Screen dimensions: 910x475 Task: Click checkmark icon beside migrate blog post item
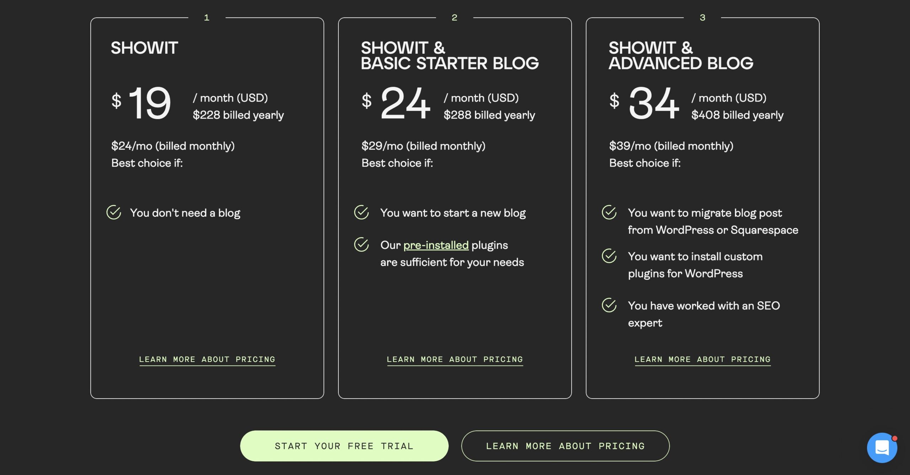[x=609, y=212]
